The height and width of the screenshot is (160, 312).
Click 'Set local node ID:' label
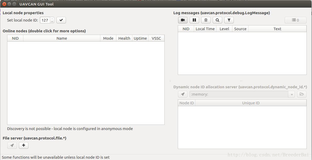tap(23, 20)
